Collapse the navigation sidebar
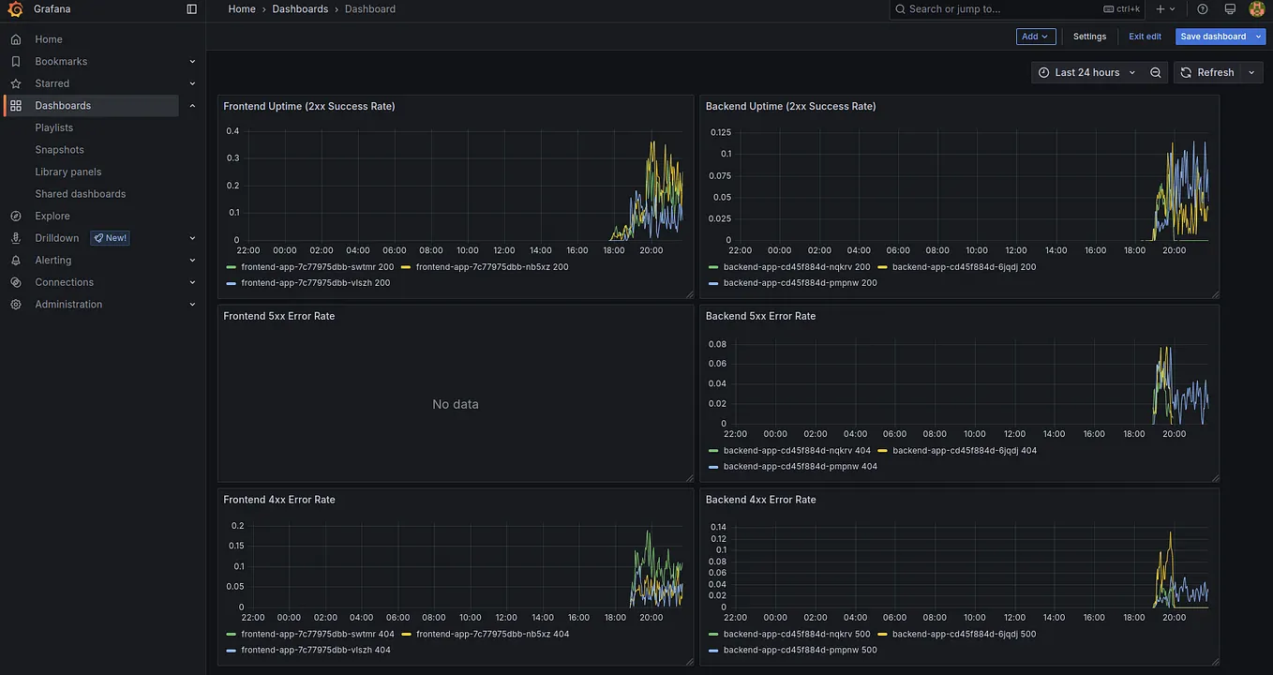This screenshot has width=1273, height=675. 191,8
